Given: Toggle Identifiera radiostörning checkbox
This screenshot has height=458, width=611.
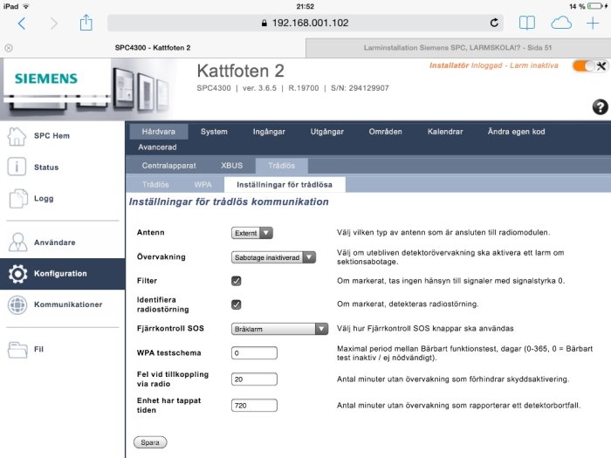Looking at the screenshot, I should [237, 304].
